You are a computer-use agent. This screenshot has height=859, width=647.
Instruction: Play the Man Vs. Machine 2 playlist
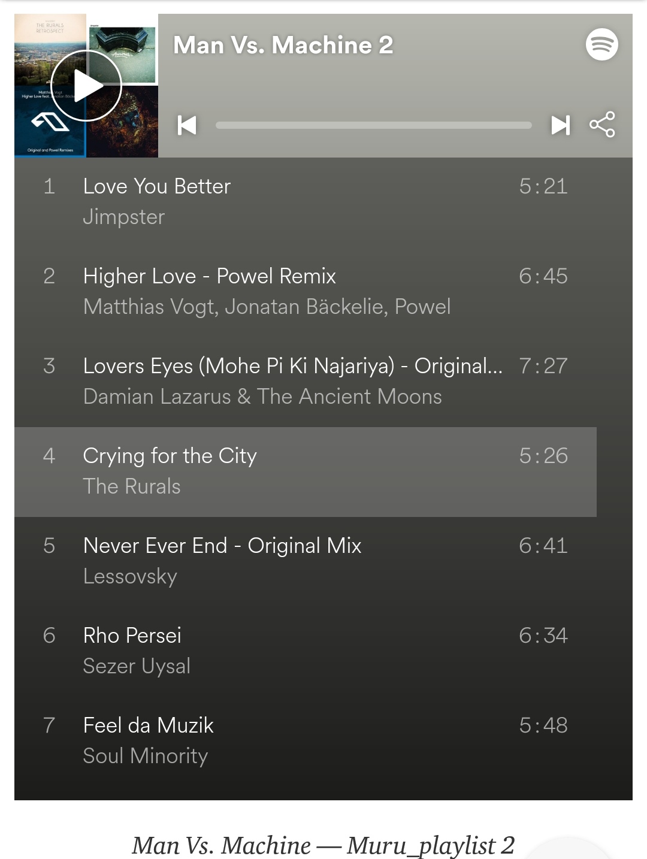tap(86, 86)
